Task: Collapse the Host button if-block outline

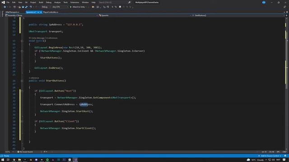Action: pos(22,91)
